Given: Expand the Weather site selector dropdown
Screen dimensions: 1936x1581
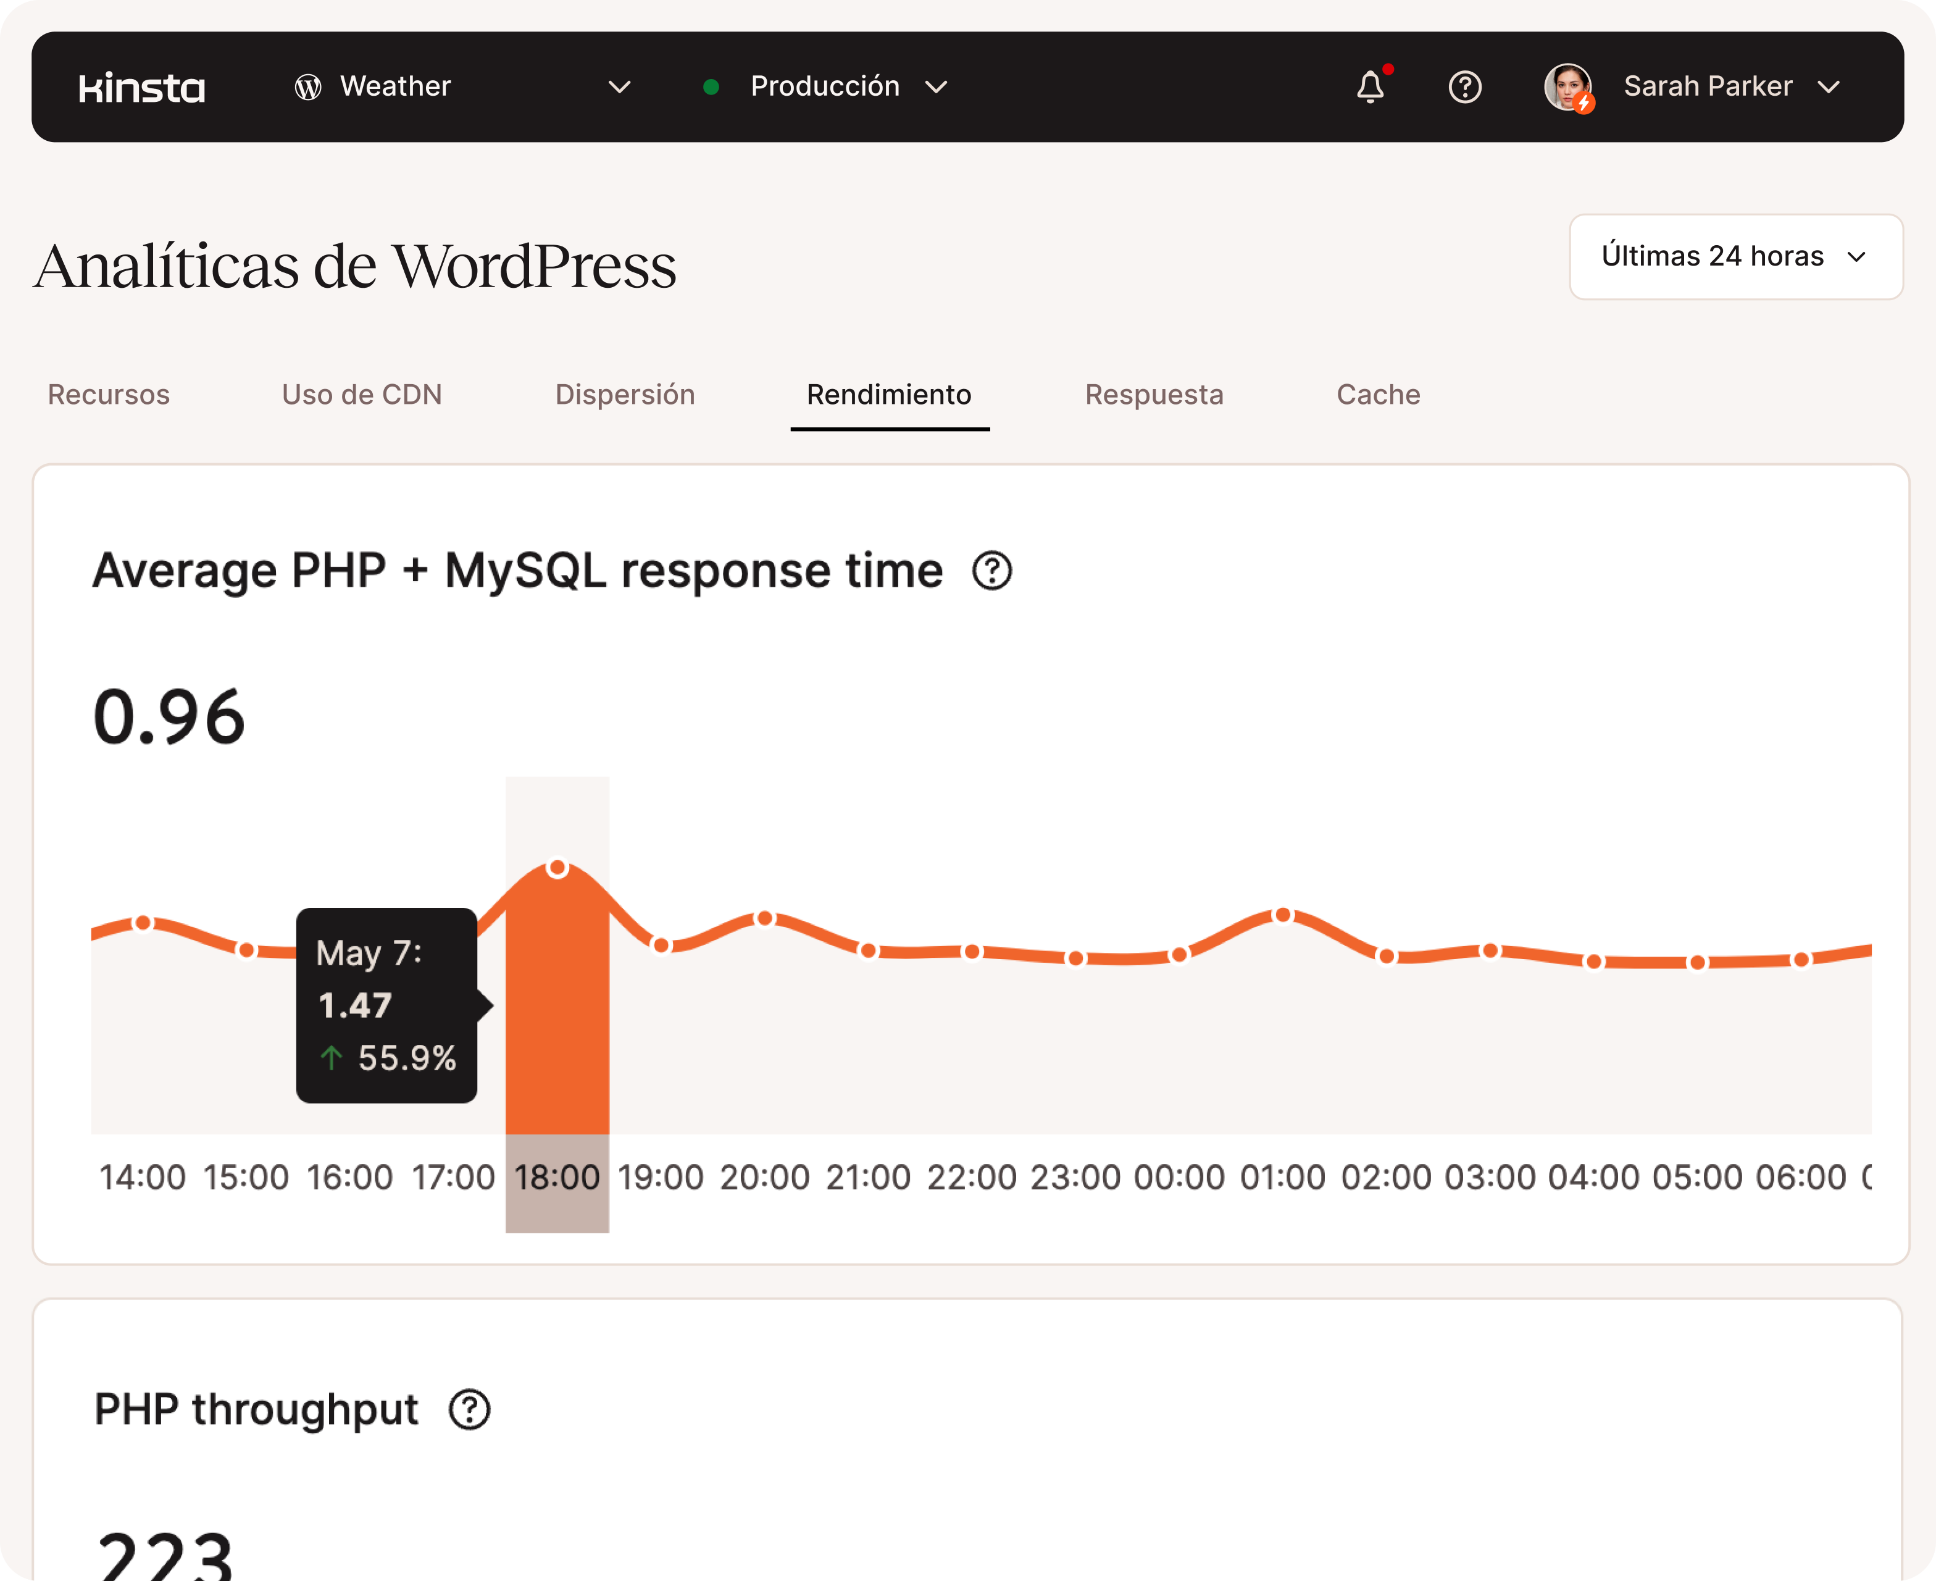Looking at the screenshot, I should [619, 88].
